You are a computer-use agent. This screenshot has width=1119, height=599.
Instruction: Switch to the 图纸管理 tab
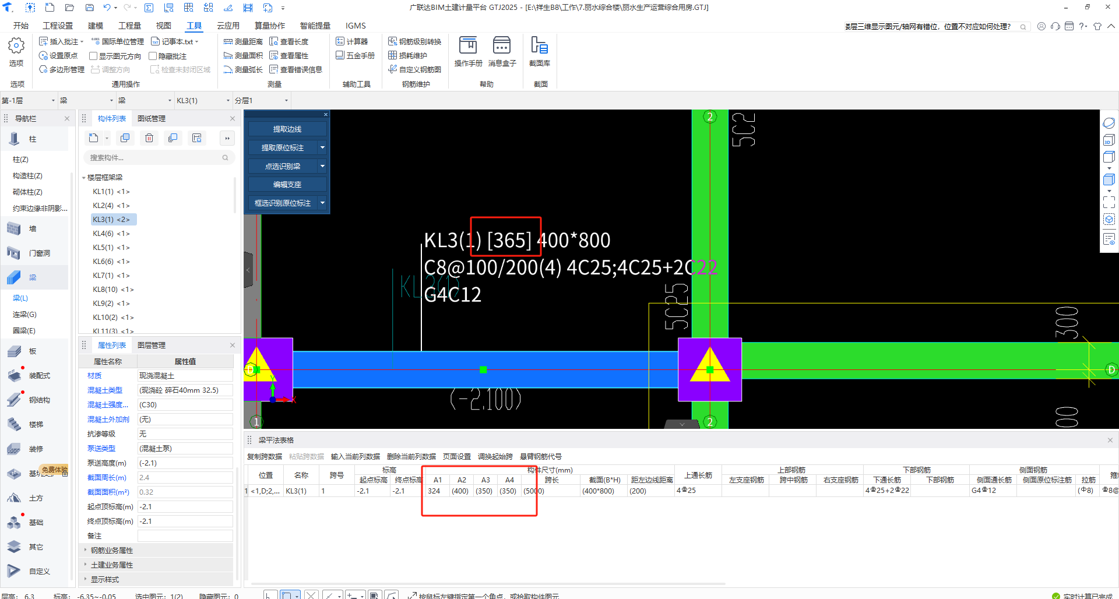pos(152,118)
